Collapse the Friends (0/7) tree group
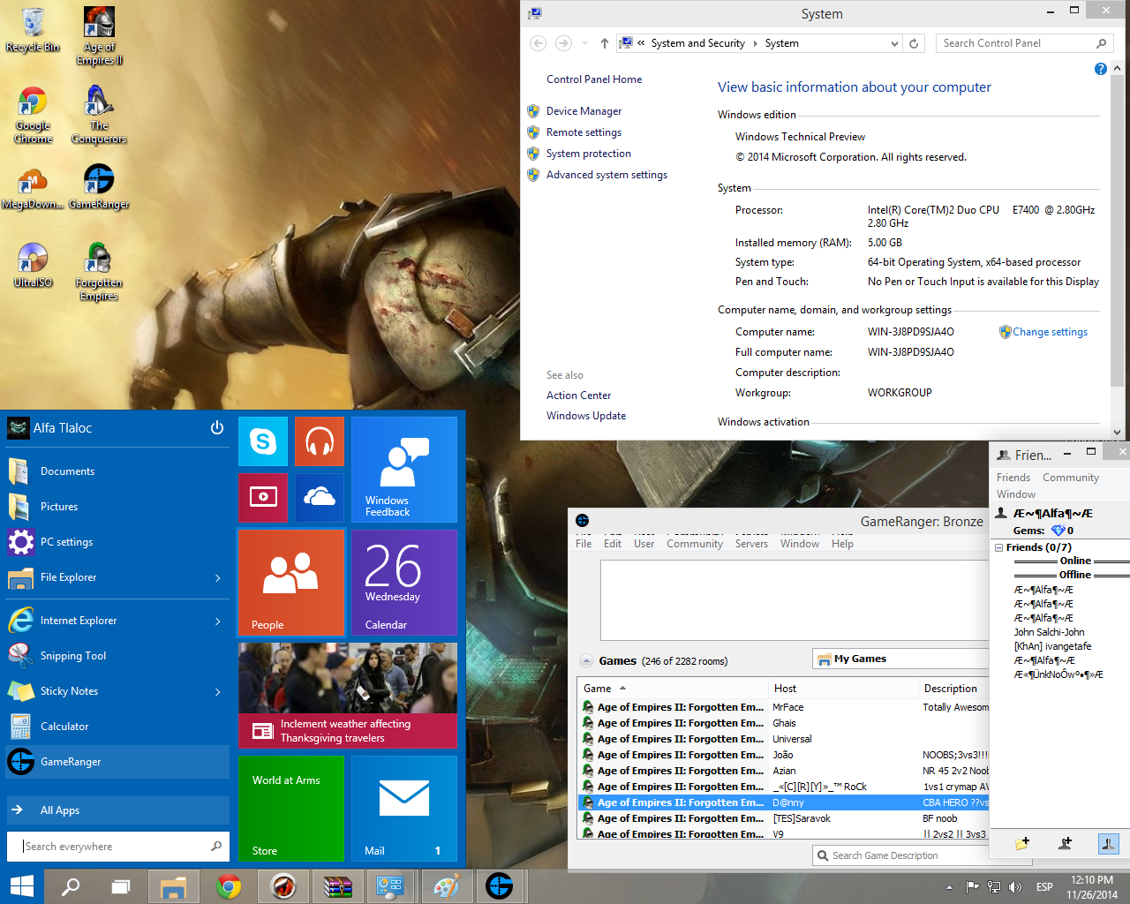The height and width of the screenshot is (904, 1130). tap(998, 547)
